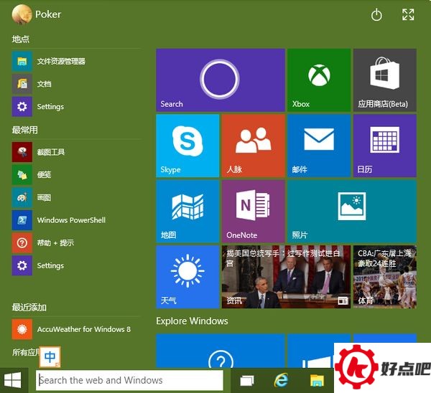
Task: Launch the Xbox tile
Action: coord(318,80)
